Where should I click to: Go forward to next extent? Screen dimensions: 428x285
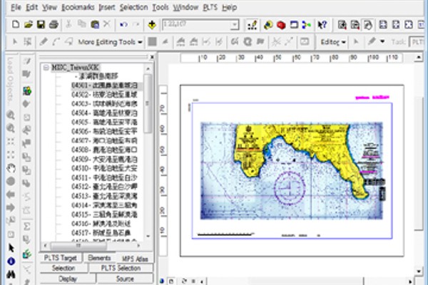click(11, 207)
